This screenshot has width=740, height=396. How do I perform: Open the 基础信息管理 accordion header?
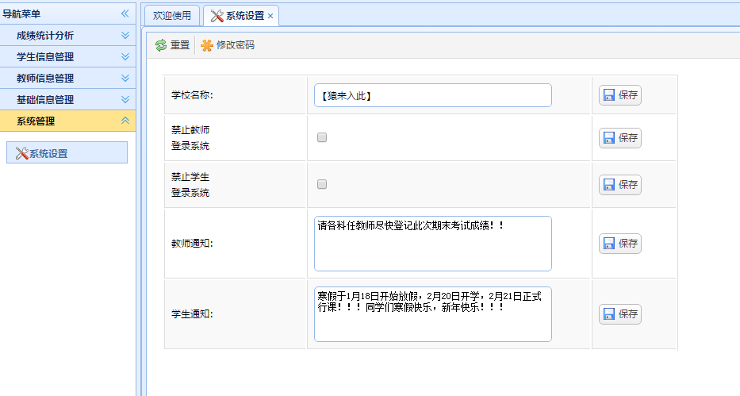(68, 99)
